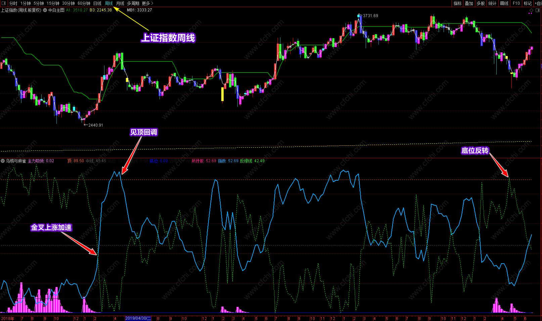Click the 顶: 89.50 value
This screenshot has width=542, height=321.
tap(76, 161)
